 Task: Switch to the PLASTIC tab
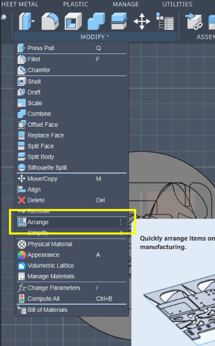(75, 4)
